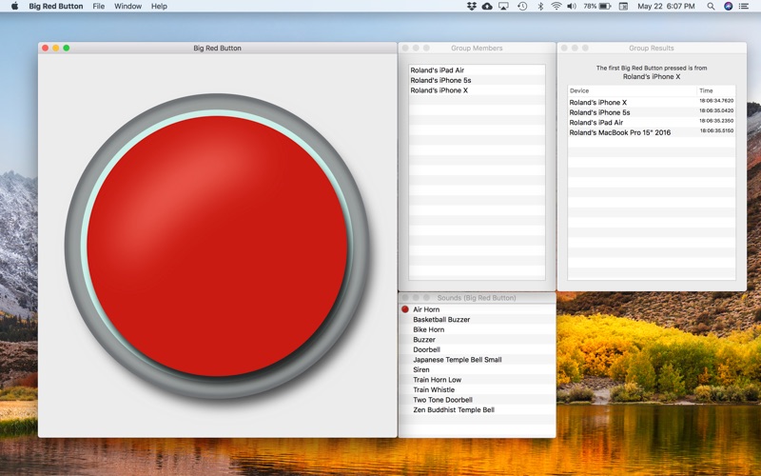Image resolution: width=761 pixels, height=476 pixels.
Task: Select the Buzzer sound
Action: [x=478, y=340]
